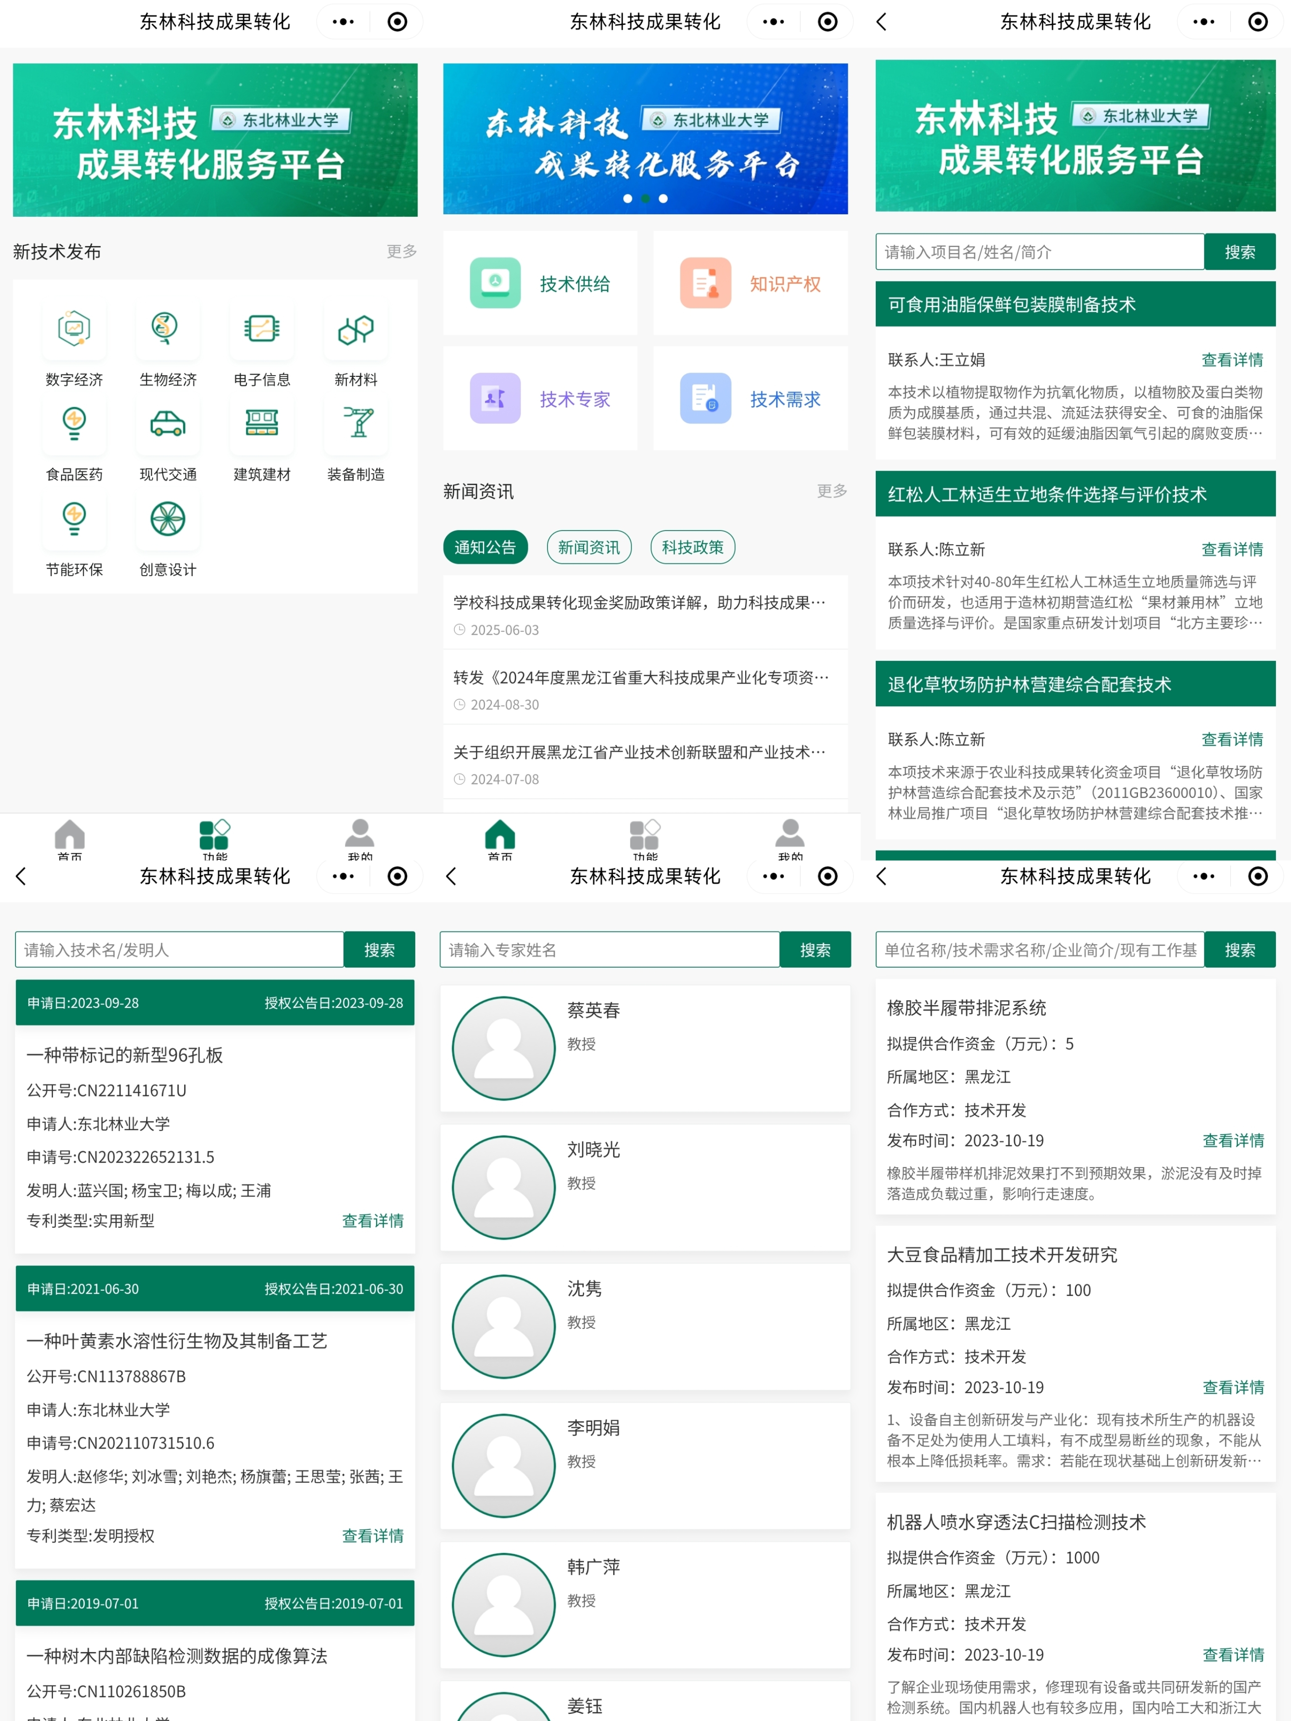Screen dimensions: 1291x1721
Task: Open 查看详情 for 橡胶半履带排泥系统
Action: 1233,1141
